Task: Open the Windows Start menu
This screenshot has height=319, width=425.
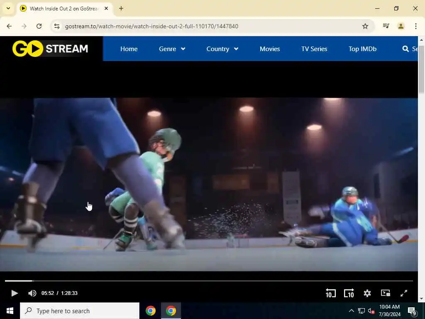Action: point(10,311)
